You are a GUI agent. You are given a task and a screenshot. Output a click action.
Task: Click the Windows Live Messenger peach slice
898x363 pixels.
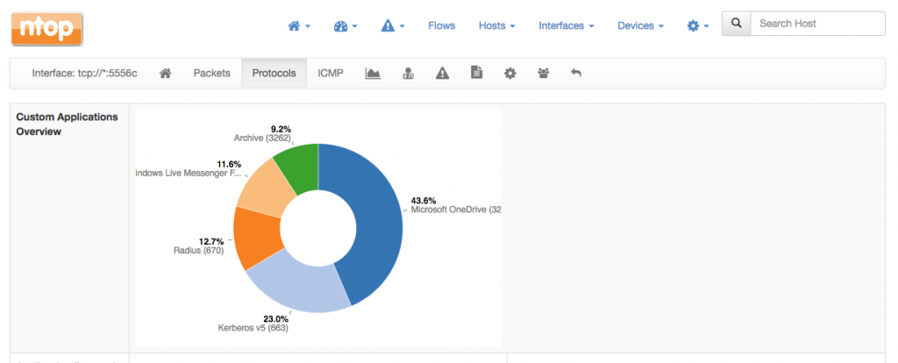(265, 186)
